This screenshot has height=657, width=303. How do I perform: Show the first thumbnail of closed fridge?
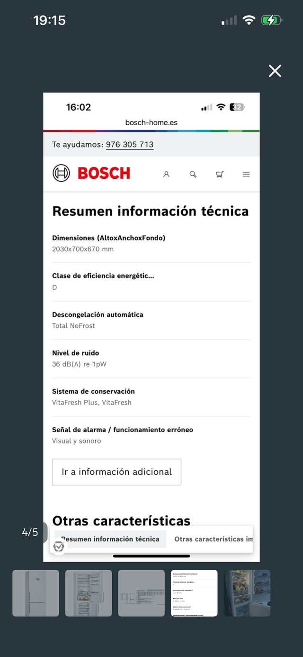36,593
